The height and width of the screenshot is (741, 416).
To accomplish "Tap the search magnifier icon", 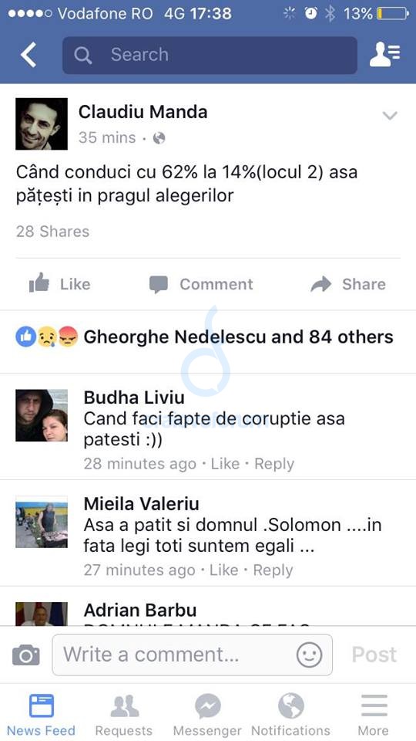I will coord(82,56).
